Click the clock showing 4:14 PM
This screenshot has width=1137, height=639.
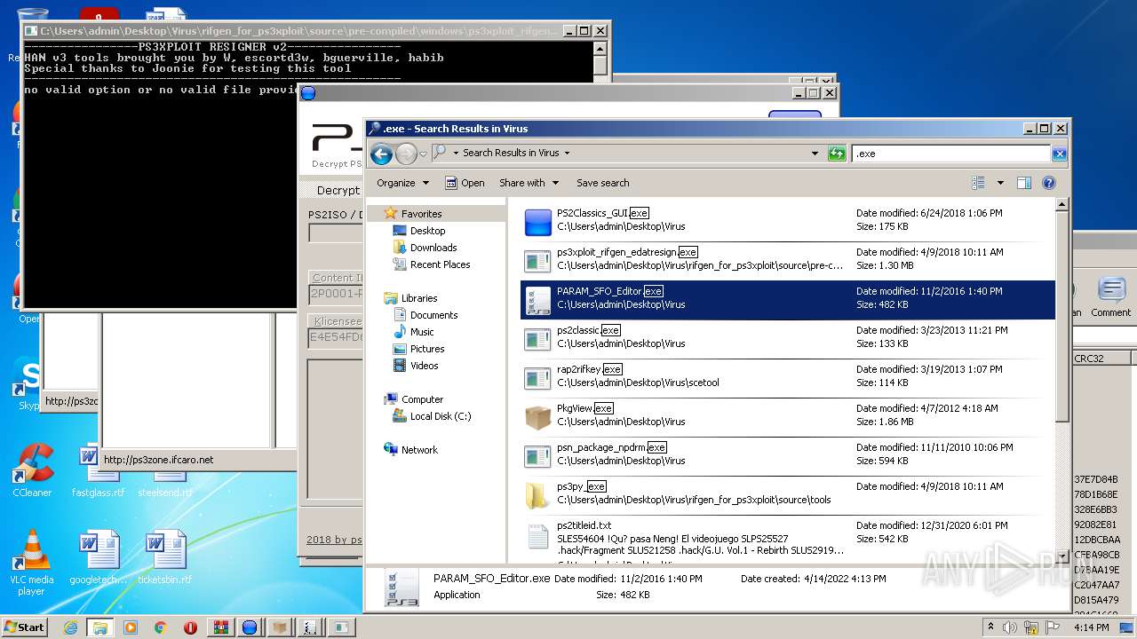[x=1090, y=627]
